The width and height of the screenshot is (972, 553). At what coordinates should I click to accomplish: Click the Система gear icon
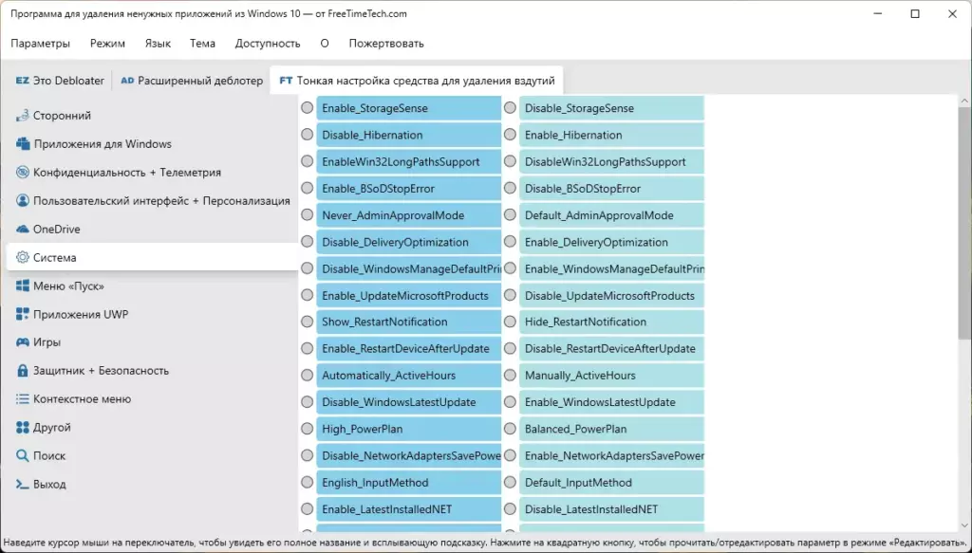point(23,257)
